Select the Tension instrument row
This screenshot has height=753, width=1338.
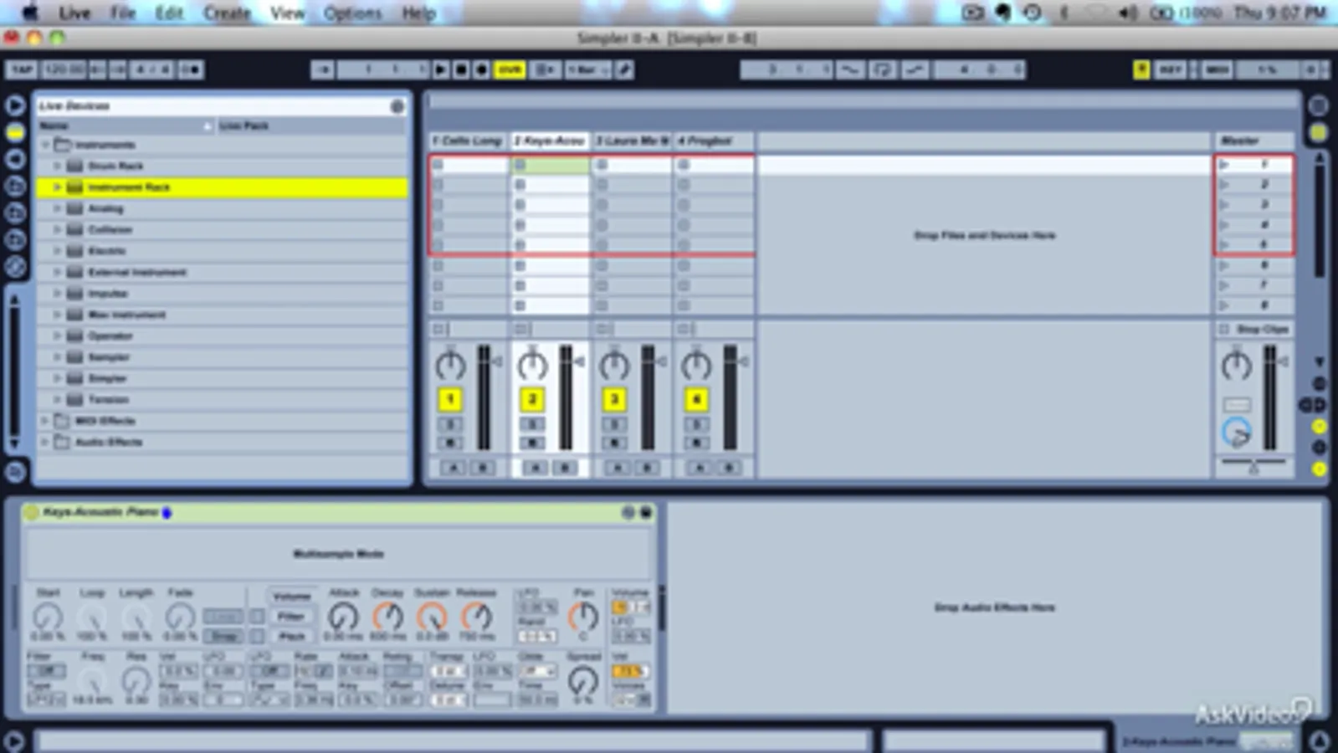[x=222, y=400]
